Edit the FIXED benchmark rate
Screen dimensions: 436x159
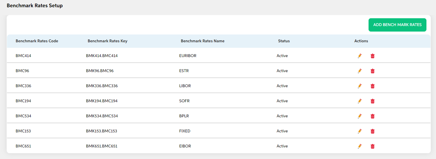(x=360, y=131)
